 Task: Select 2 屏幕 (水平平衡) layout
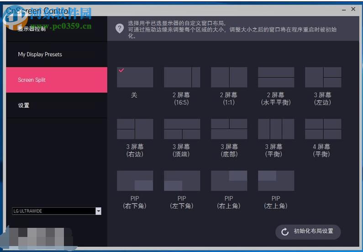(x=276, y=77)
